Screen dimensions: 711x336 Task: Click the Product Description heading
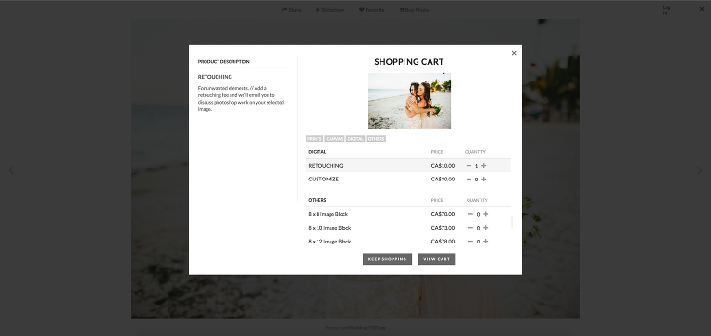point(223,62)
